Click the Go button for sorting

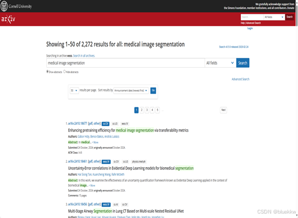[x=153, y=90]
